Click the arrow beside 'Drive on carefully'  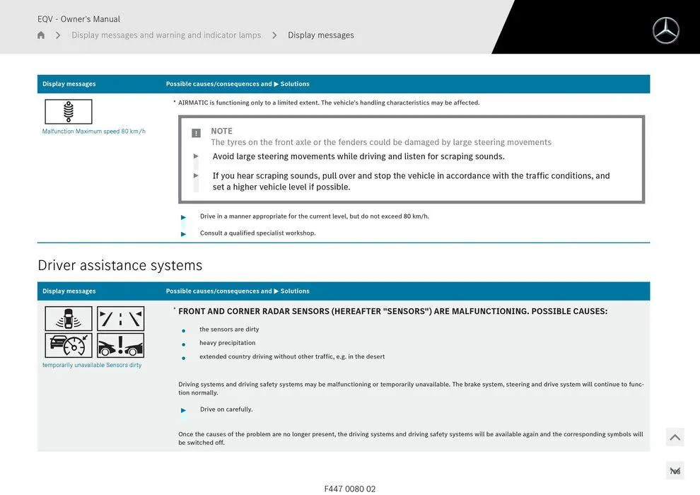click(x=185, y=409)
